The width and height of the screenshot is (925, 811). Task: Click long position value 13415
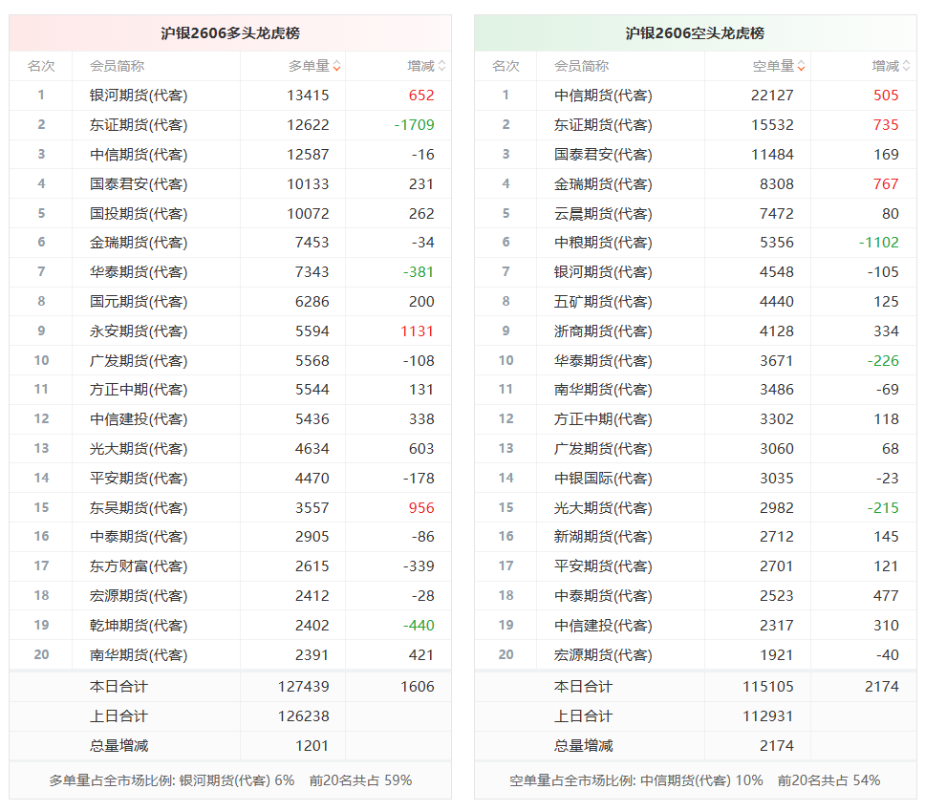click(308, 96)
